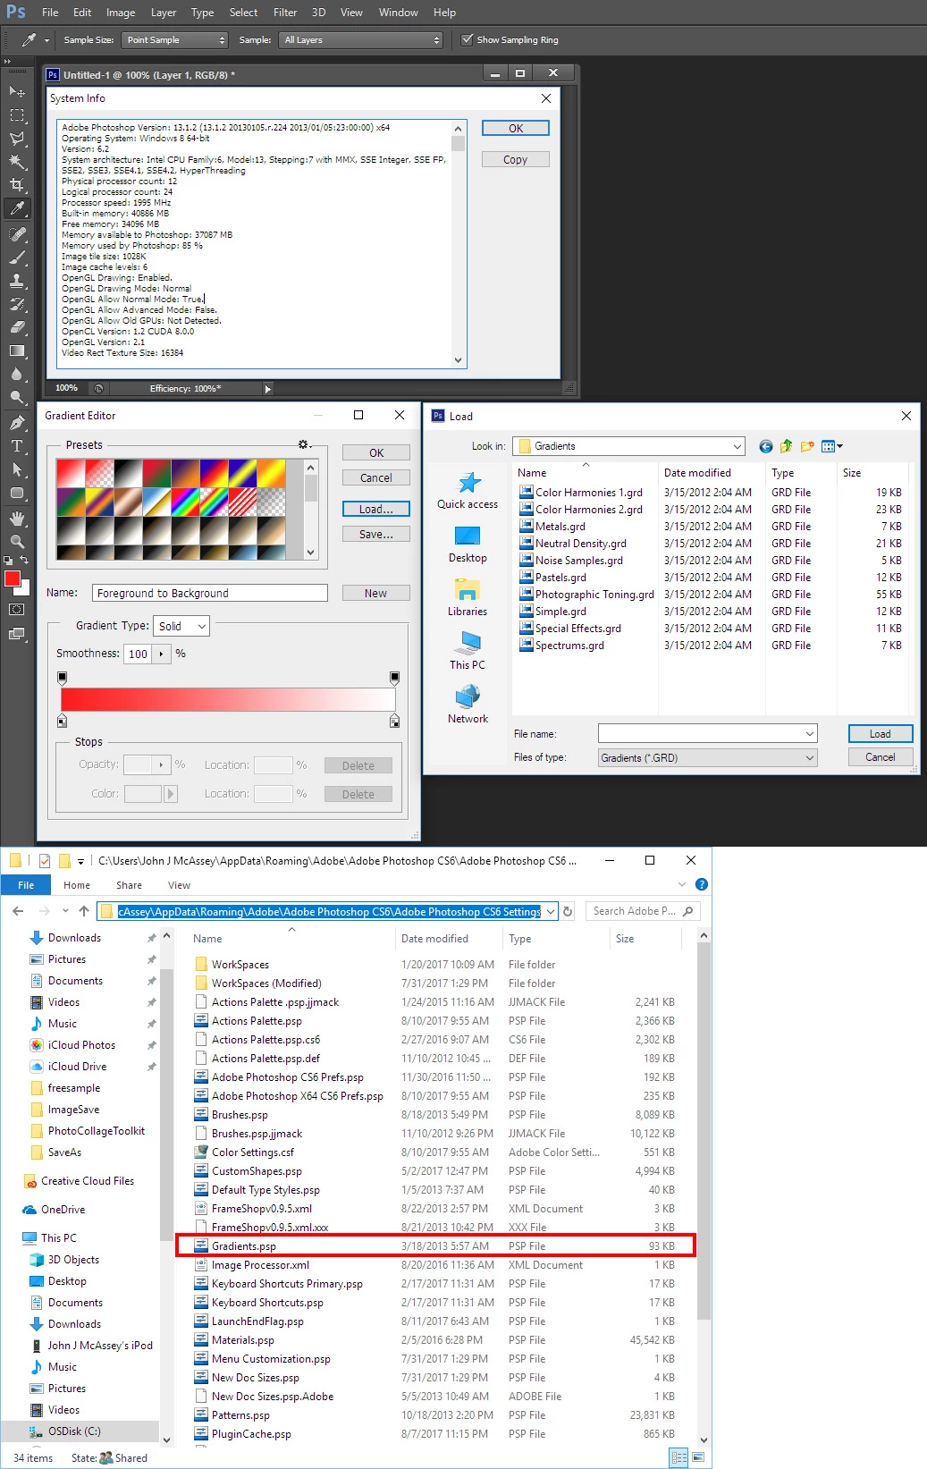
Task: Select Metals.grd in the Load dialog
Action: (x=560, y=527)
